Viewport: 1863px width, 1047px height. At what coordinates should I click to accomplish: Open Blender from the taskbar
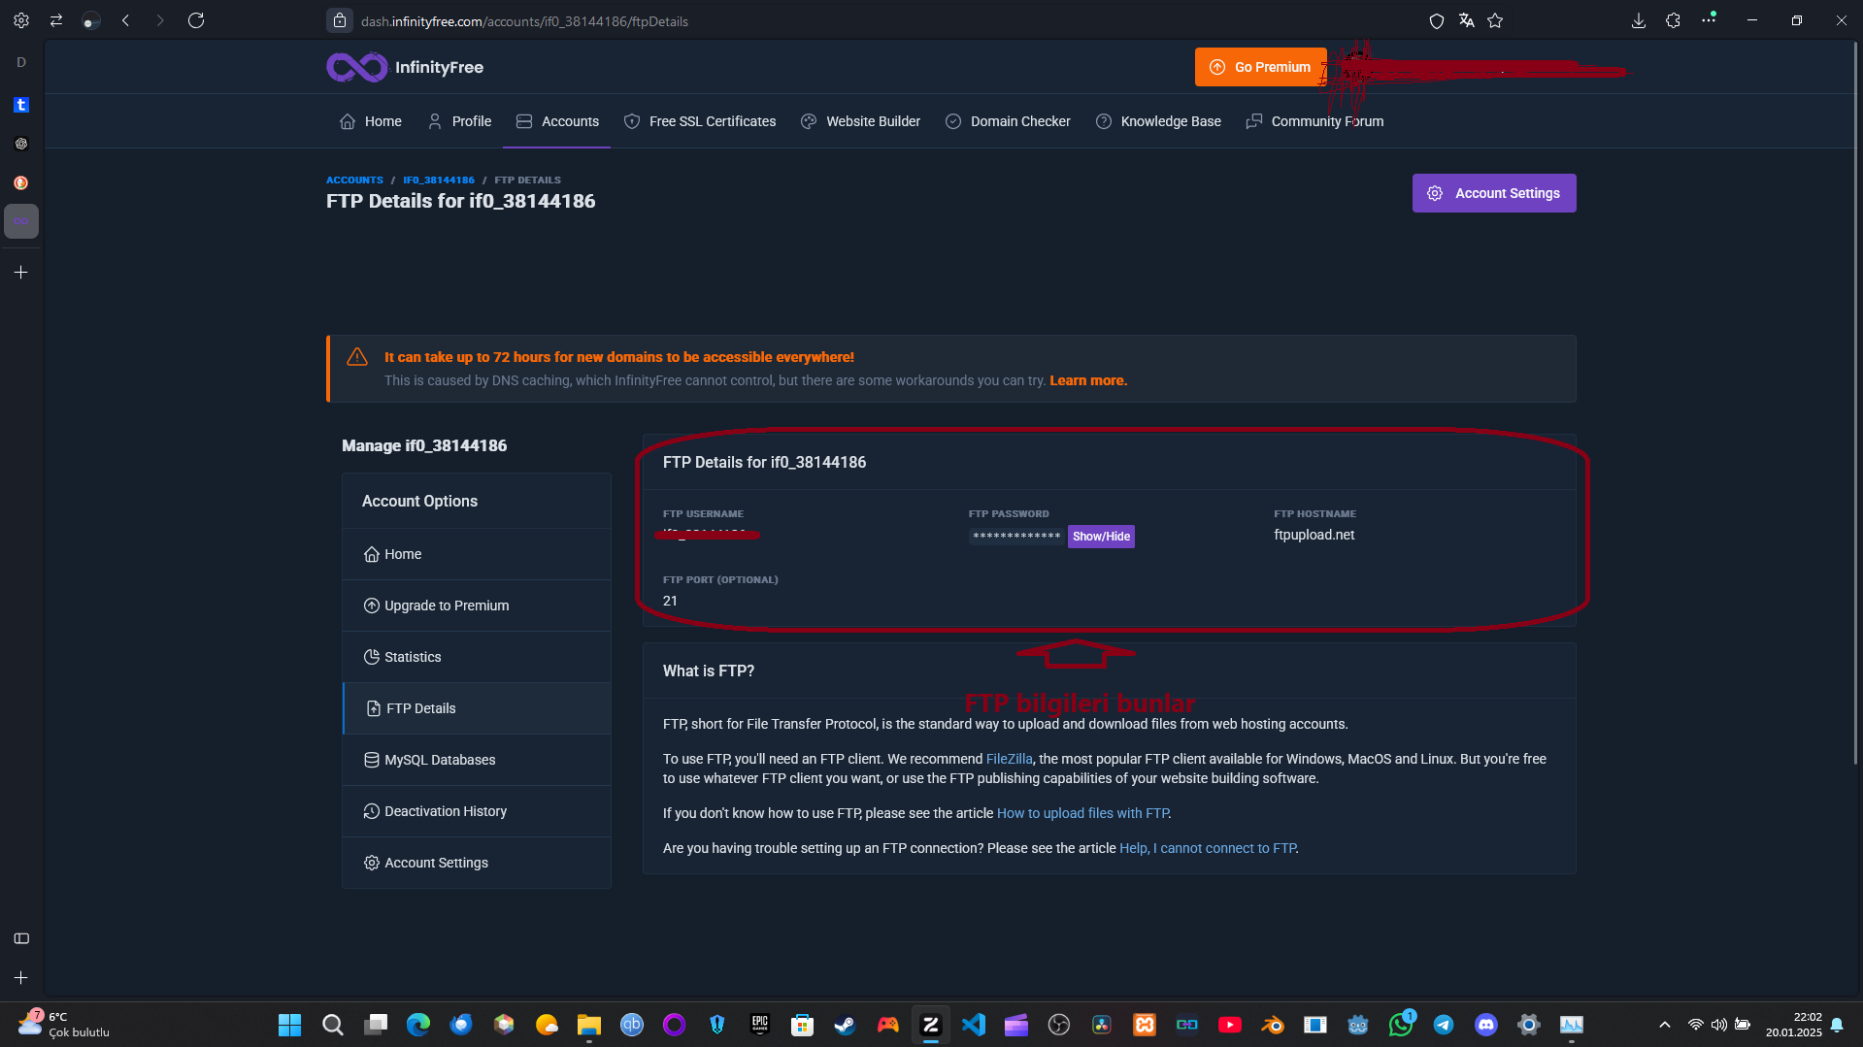pos(1273,1025)
